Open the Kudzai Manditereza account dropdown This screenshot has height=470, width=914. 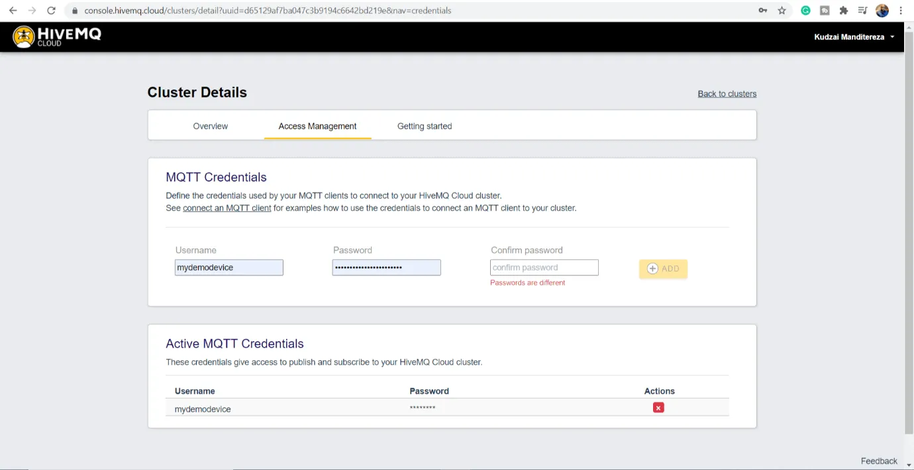(854, 37)
